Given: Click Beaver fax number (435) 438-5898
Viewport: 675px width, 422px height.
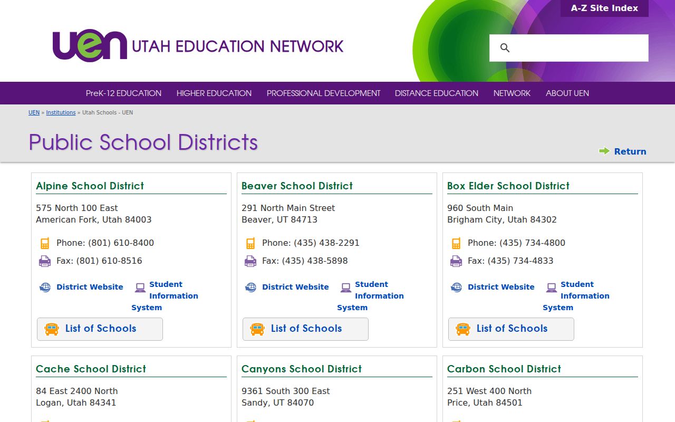Looking at the screenshot, I should pyautogui.click(x=315, y=261).
